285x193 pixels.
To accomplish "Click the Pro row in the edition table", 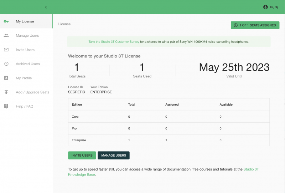I will (169, 128).
